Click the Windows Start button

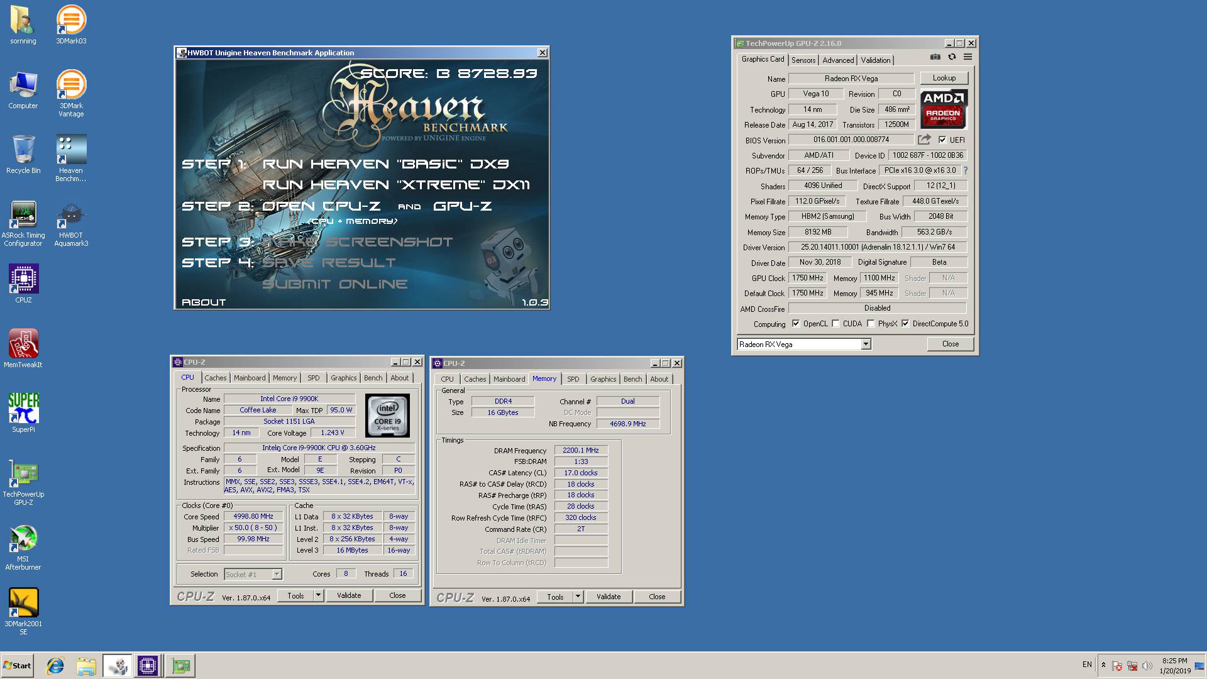(17, 666)
